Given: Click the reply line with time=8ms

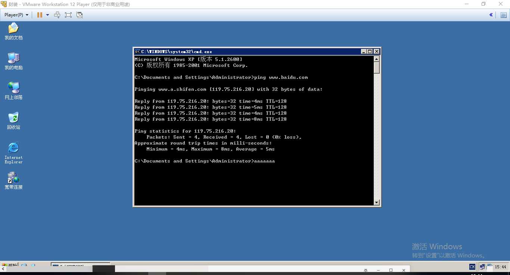Looking at the screenshot, I should pos(211,119).
